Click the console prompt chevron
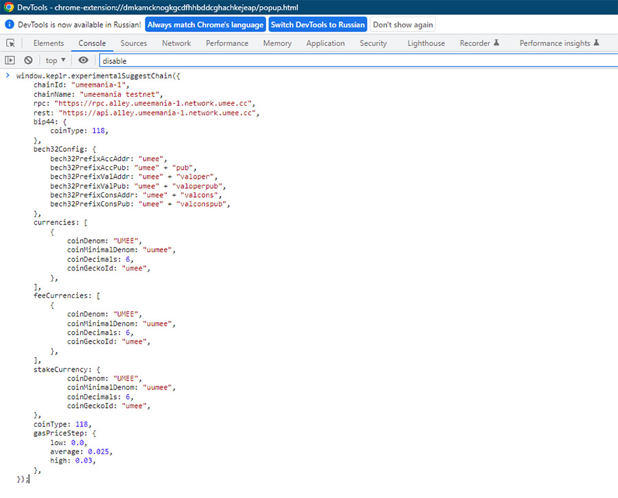Image resolution: width=618 pixels, height=498 pixels. (8, 76)
